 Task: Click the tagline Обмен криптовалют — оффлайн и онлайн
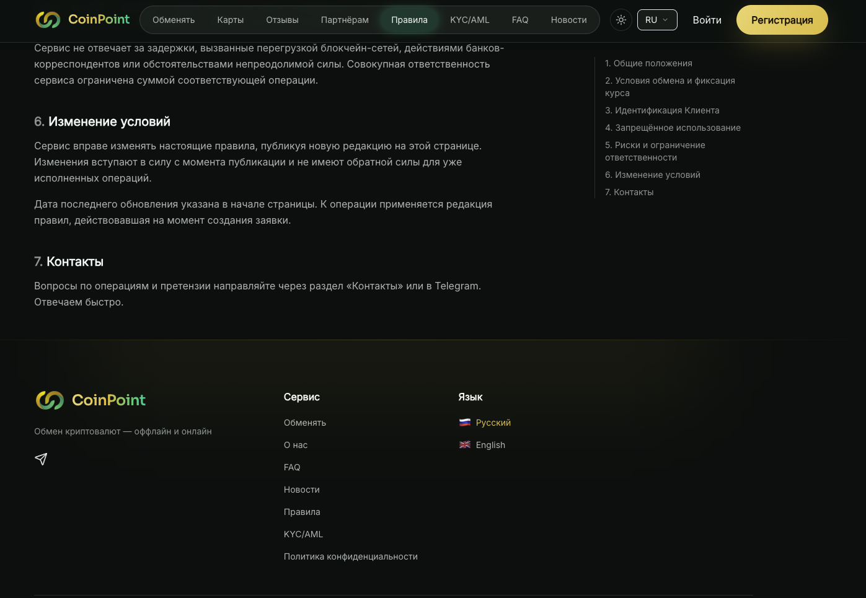[123, 431]
